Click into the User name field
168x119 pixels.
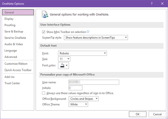point(94,82)
